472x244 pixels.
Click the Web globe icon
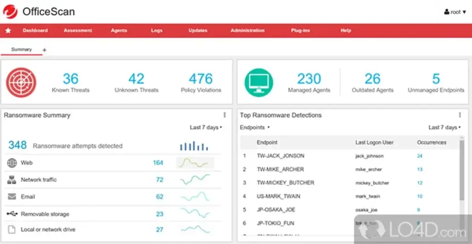(12, 163)
